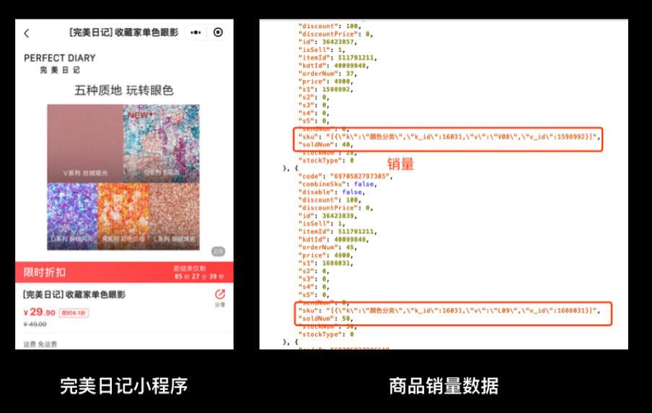
Task: Click the JSON line "soldNum": 50
Action: 325,318
